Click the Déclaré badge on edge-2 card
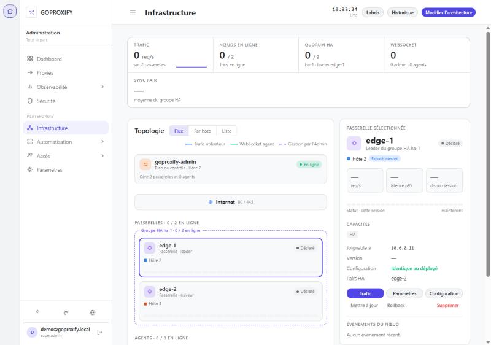The height and width of the screenshot is (345, 491). pyautogui.click(x=305, y=292)
